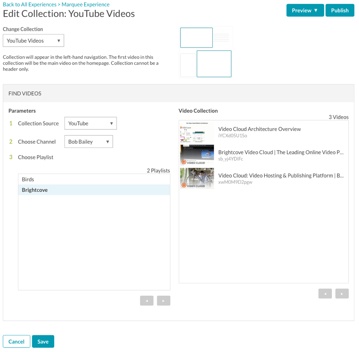Click the Choose Playlist label
Screen dimensions: 359x352
pyautogui.click(x=36, y=157)
